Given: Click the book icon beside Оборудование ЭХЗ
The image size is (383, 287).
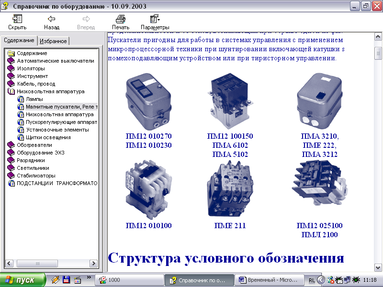Looking at the screenshot, I should point(11,153).
